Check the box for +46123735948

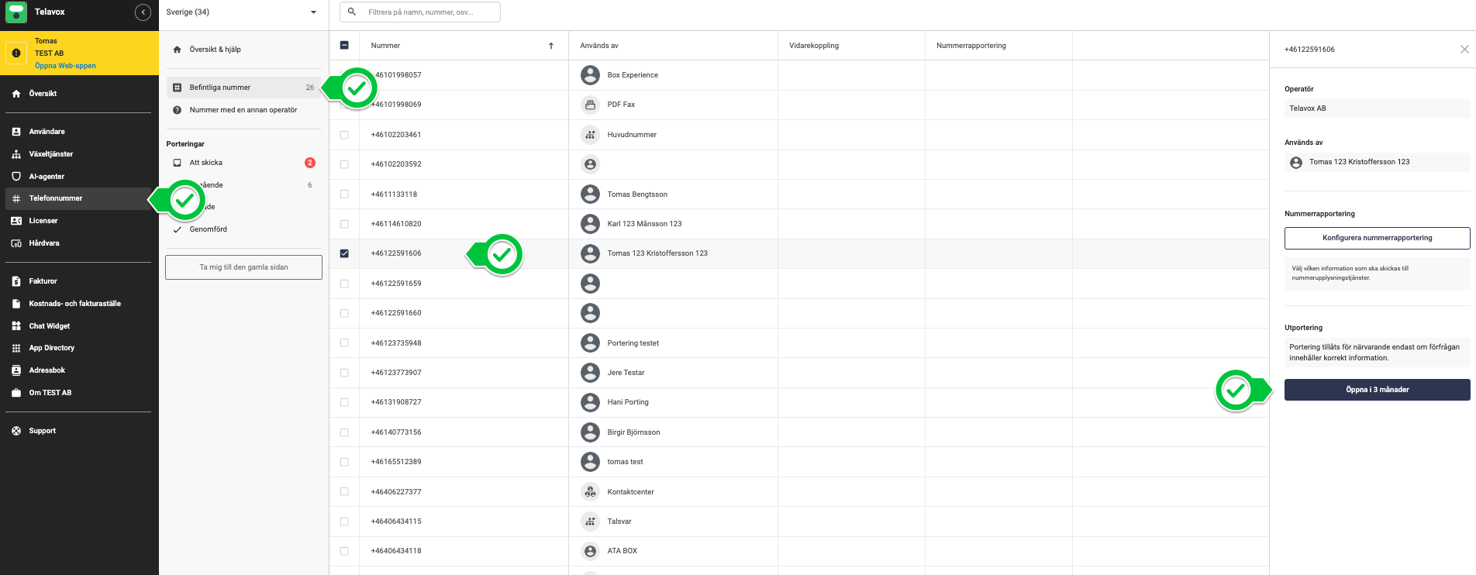[x=344, y=343]
